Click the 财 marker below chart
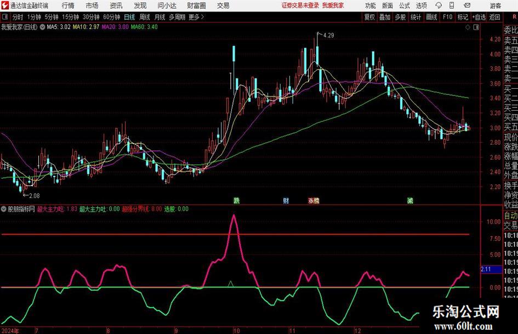518x334 pixels. point(286,200)
